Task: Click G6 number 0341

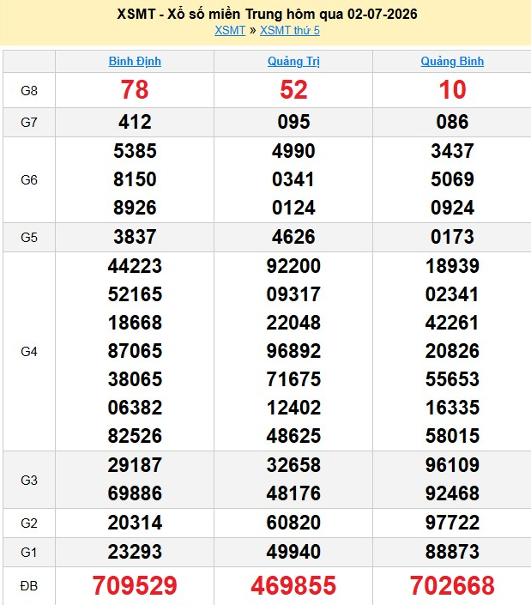Action: (x=293, y=179)
